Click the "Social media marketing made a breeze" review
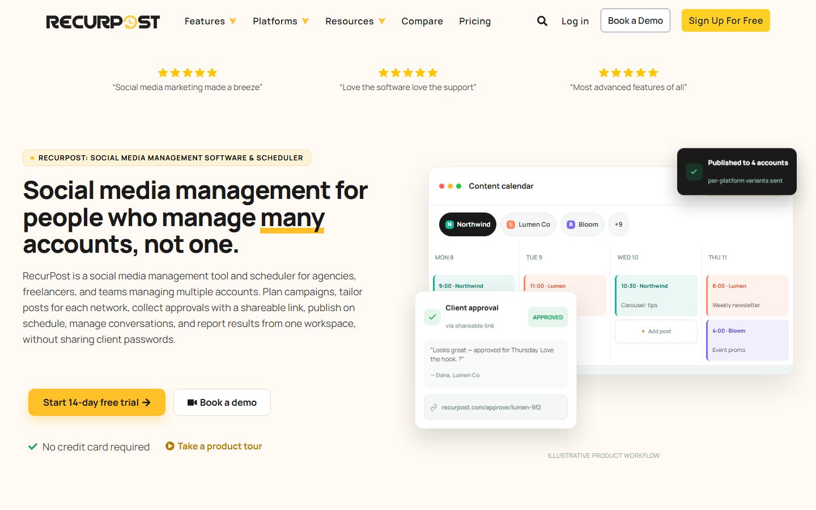This screenshot has width=816, height=510. point(188,87)
